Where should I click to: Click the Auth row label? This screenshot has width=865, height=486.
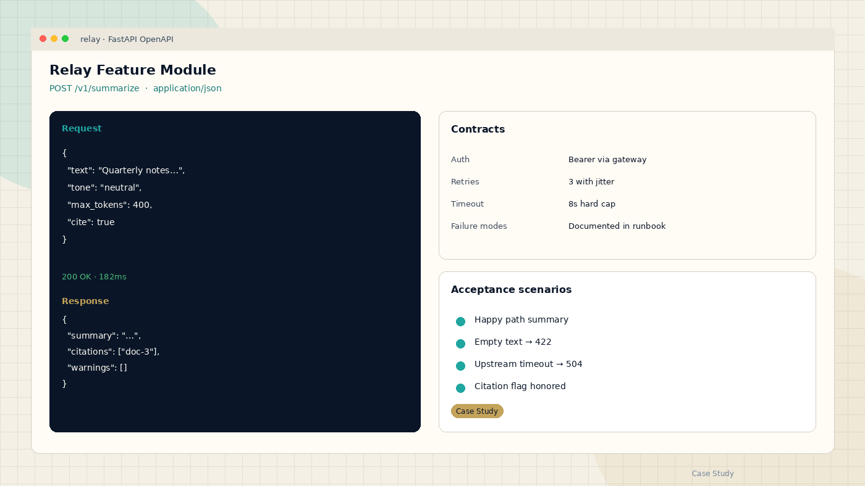[460, 159]
